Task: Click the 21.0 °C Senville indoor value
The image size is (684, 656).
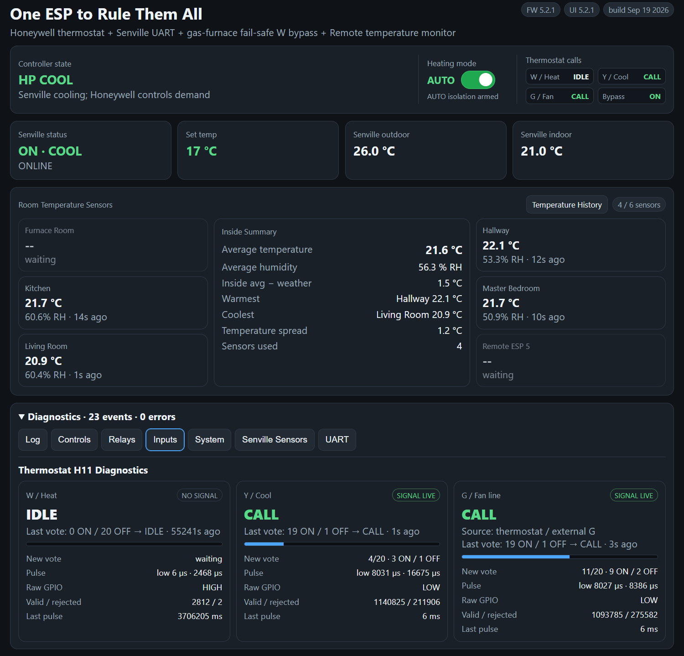Action: click(542, 151)
